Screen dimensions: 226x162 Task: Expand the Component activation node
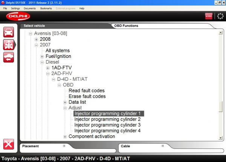pyautogui.click(x=65, y=136)
